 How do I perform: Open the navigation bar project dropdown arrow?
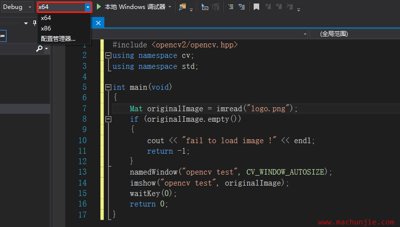point(305,34)
